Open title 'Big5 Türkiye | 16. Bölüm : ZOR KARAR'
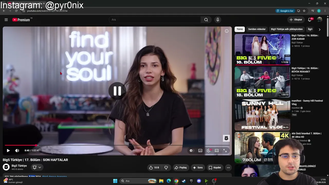 coord(305,37)
